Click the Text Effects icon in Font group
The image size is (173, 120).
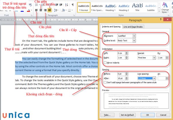click(x=16, y=11)
